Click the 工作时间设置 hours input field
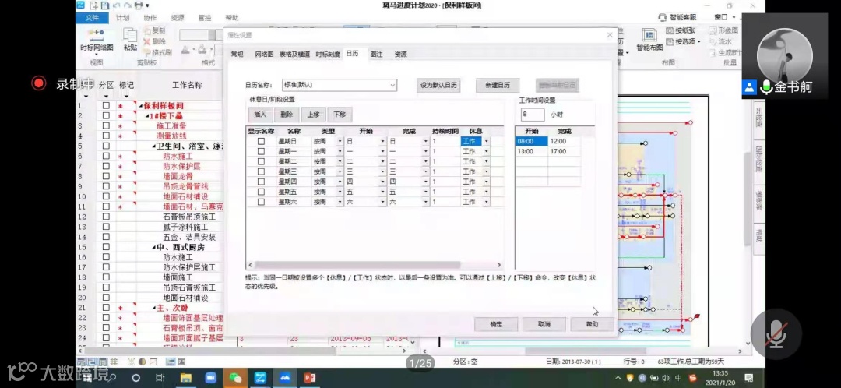841x388 pixels. pos(532,115)
